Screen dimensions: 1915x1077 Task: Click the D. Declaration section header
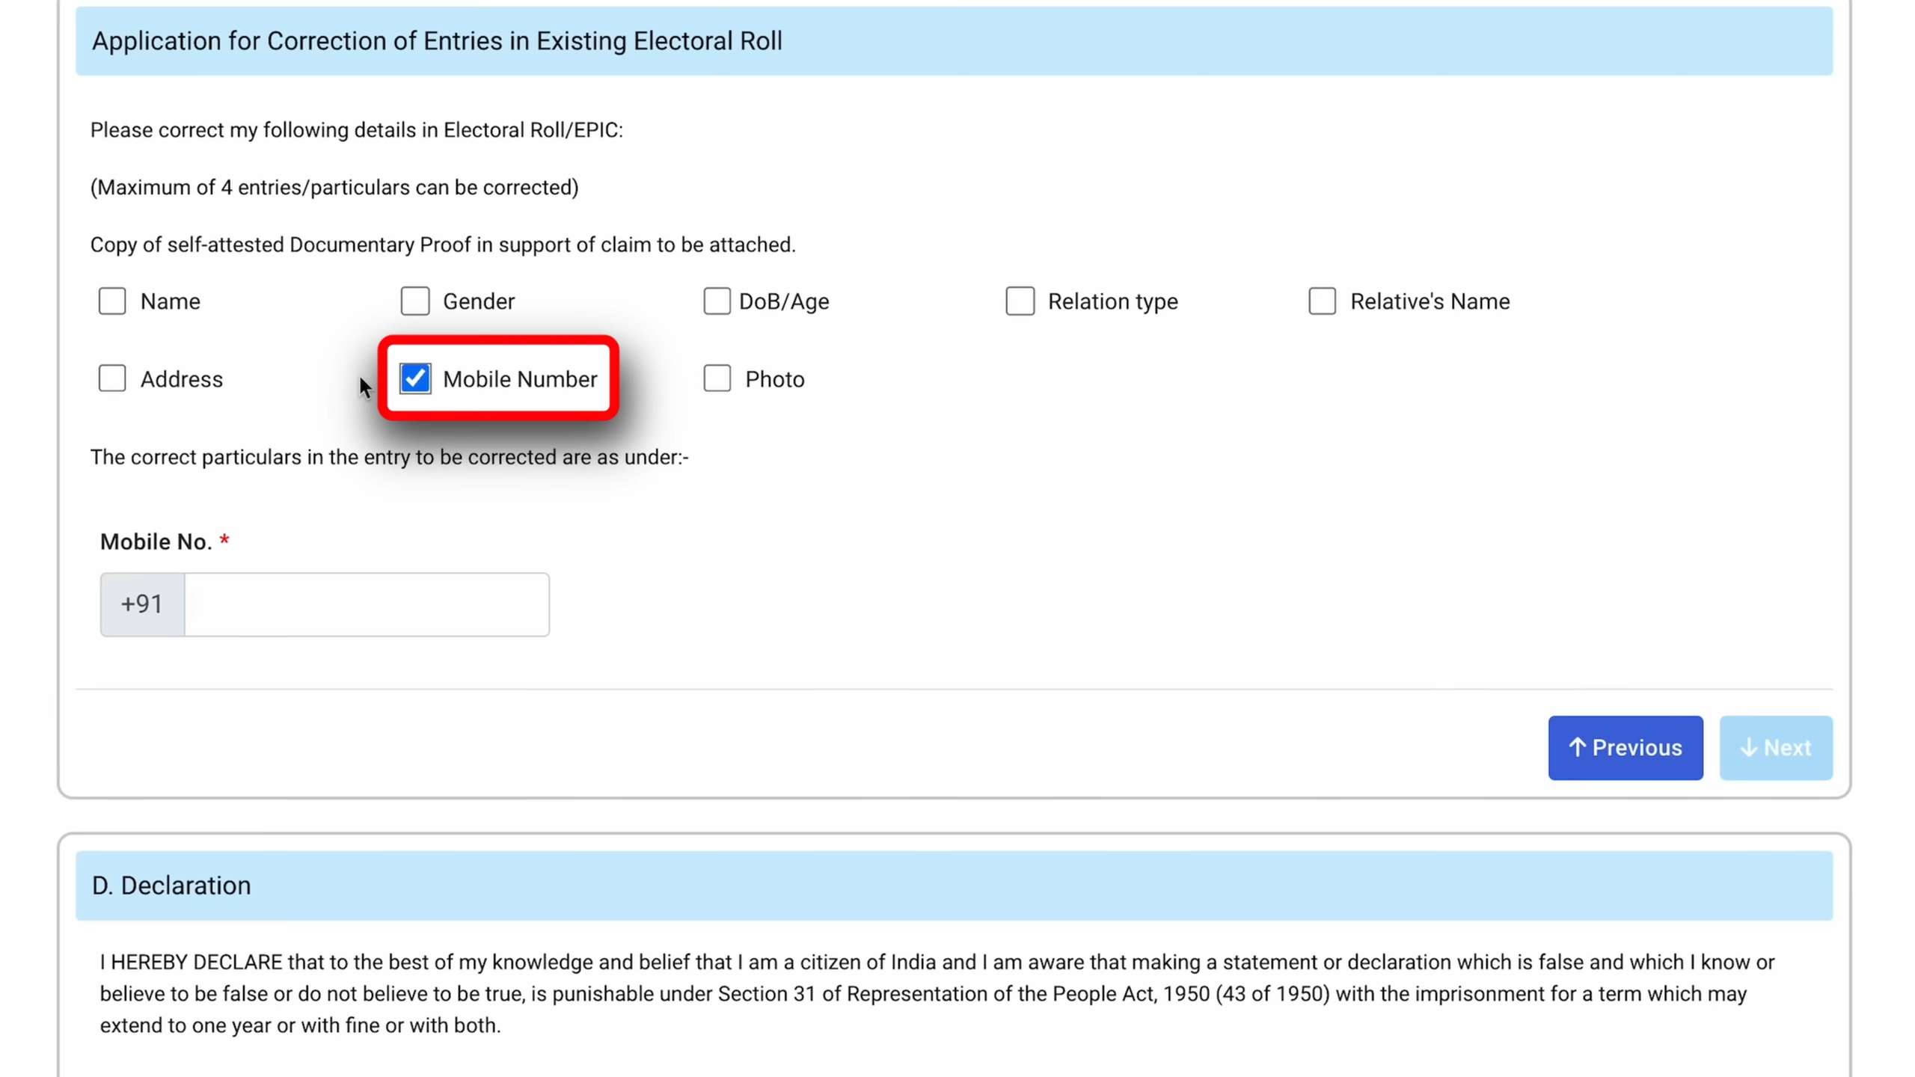click(171, 886)
